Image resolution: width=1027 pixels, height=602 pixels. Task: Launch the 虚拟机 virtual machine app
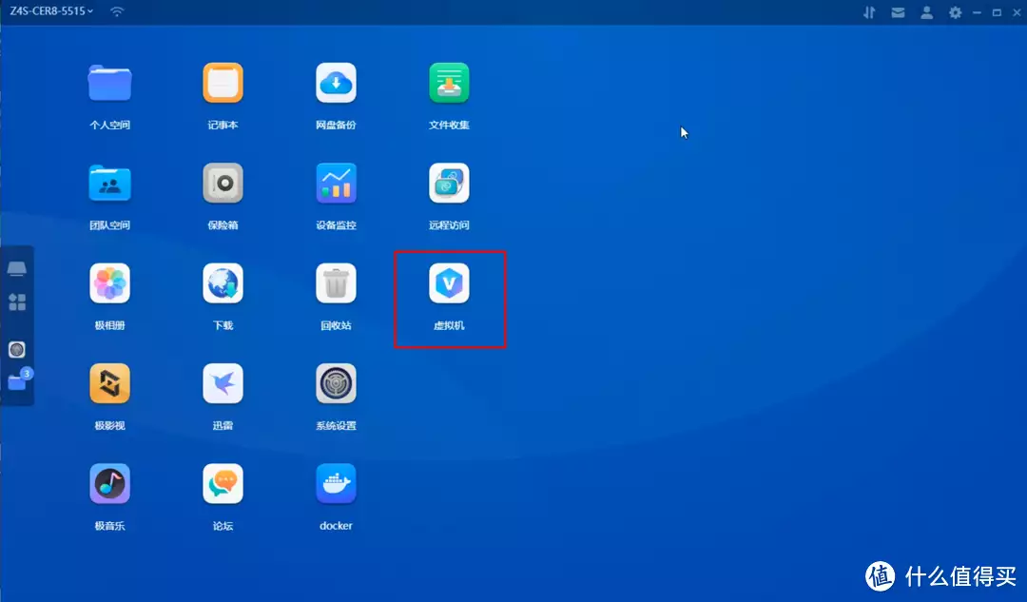pyautogui.click(x=449, y=283)
